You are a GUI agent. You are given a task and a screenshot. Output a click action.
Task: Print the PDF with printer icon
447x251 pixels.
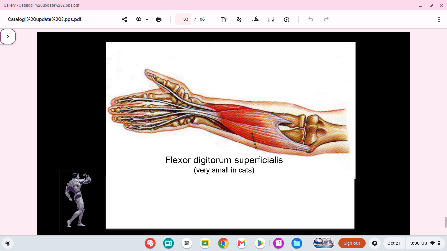point(159,19)
